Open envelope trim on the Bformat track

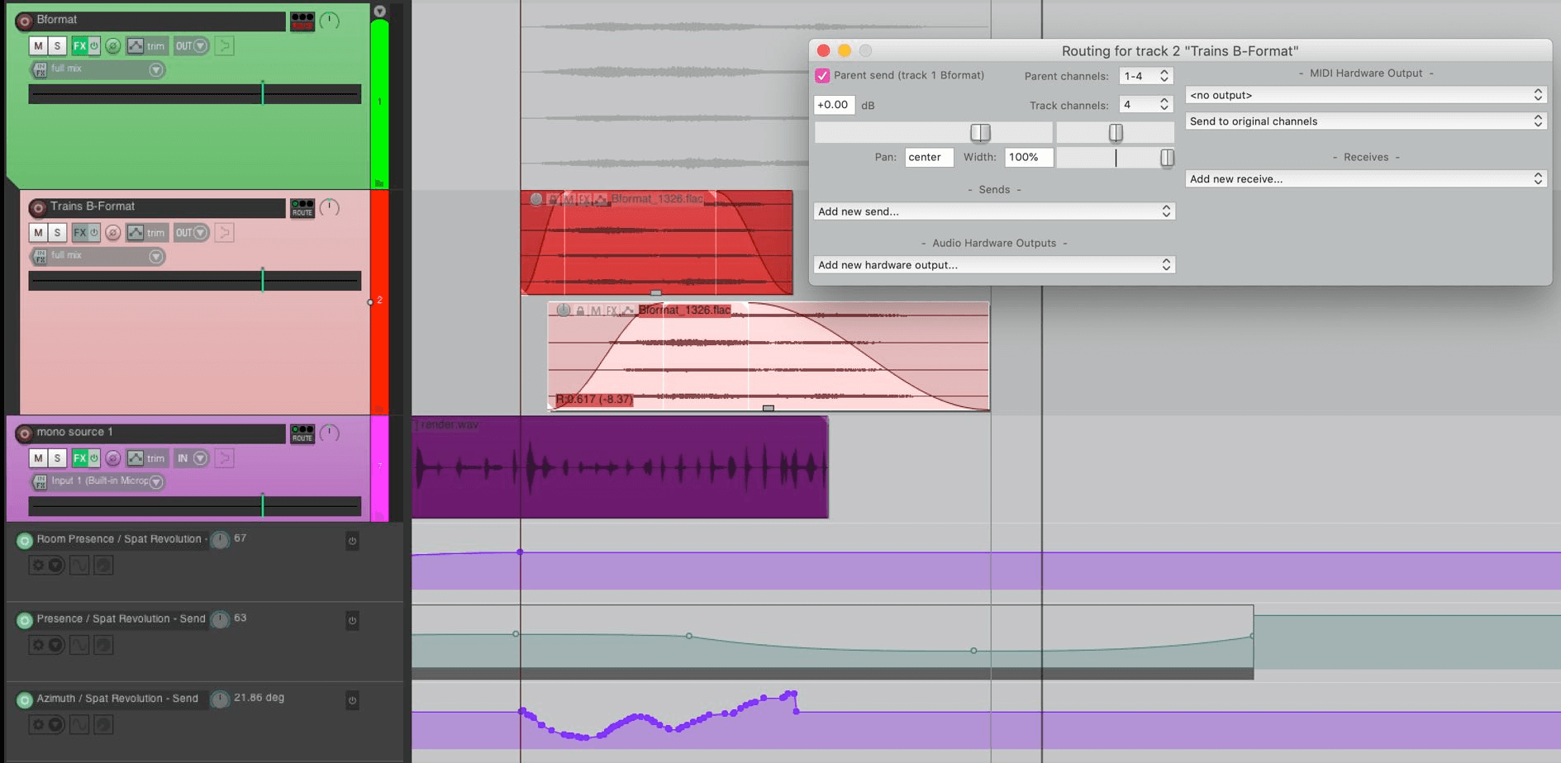tap(146, 46)
